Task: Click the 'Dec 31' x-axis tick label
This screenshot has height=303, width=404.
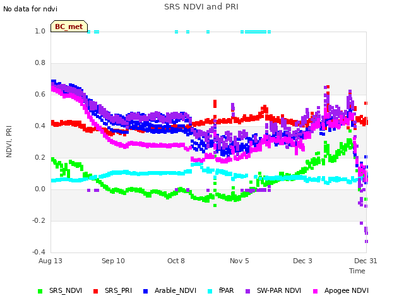Action: (365, 261)
